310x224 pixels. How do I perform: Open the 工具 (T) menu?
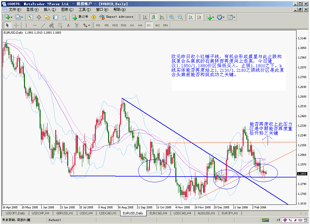85,10
